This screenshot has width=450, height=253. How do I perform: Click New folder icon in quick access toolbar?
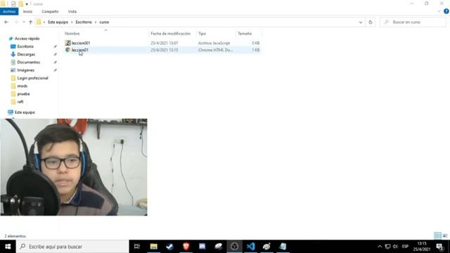point(20,4)
